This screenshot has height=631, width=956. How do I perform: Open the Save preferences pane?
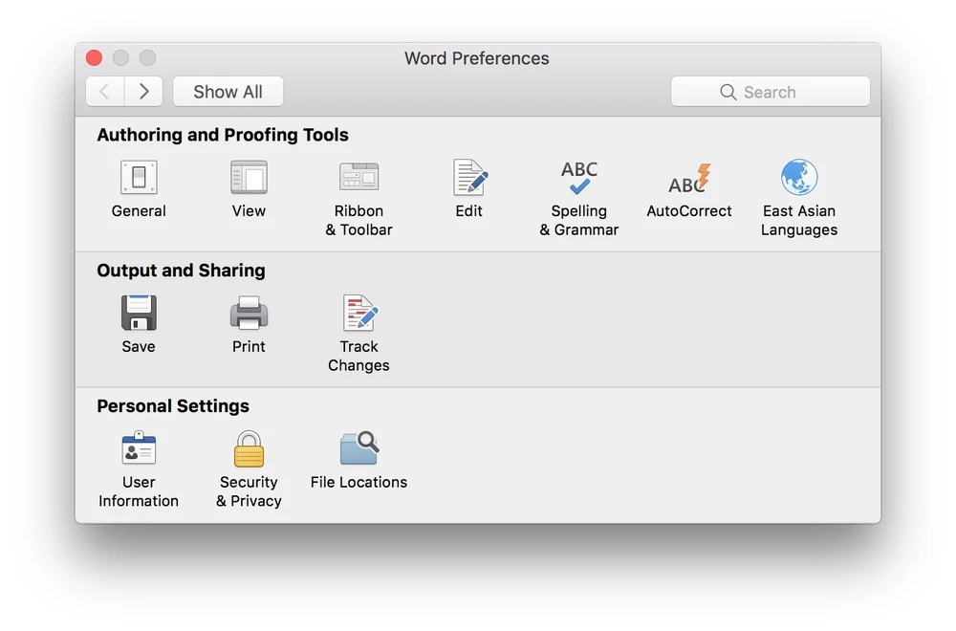pyautogui.click(x=139, y=314)
